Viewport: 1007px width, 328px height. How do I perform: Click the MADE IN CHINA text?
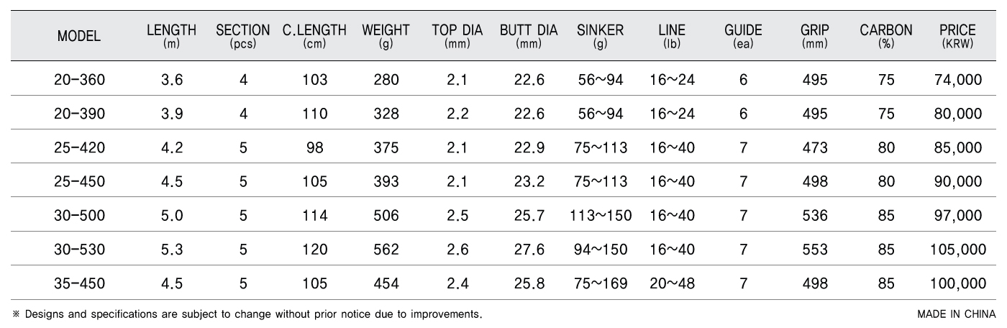957,314
